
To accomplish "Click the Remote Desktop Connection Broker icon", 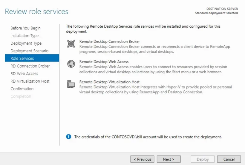I will [71, 44].
